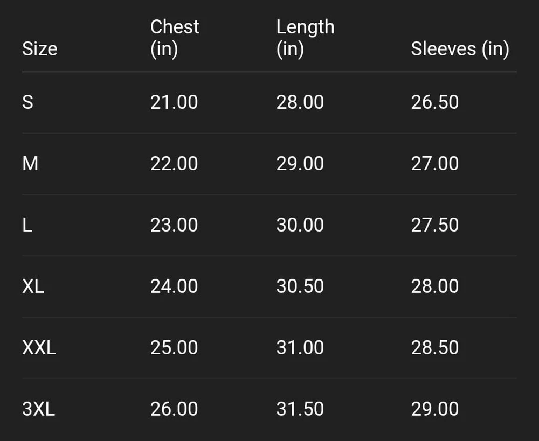The width and height of the screenshot is (539, 441).
Task: Select the length value 29.00 for size M
Action: pyautogui.click(x=300, y=163)
